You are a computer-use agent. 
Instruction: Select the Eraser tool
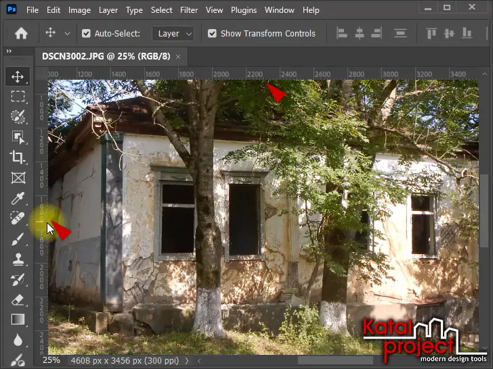[18, 299]
